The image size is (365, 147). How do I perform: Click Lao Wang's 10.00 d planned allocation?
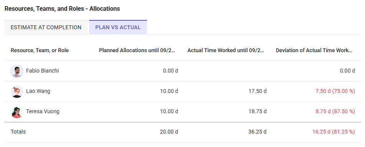[169, 91]
